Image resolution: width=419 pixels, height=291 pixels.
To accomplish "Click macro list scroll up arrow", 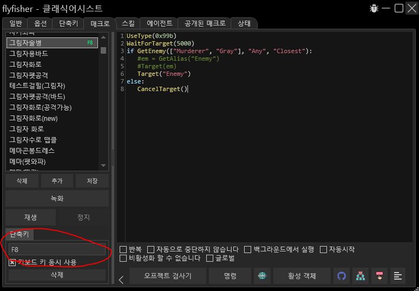I will pyautogui.click(x=103, y=37).
